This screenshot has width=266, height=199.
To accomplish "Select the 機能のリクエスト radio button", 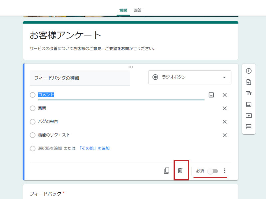I will 32,135.
